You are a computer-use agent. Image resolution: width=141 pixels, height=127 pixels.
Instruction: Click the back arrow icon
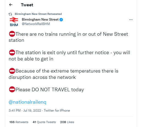click(x=11, y=5)
